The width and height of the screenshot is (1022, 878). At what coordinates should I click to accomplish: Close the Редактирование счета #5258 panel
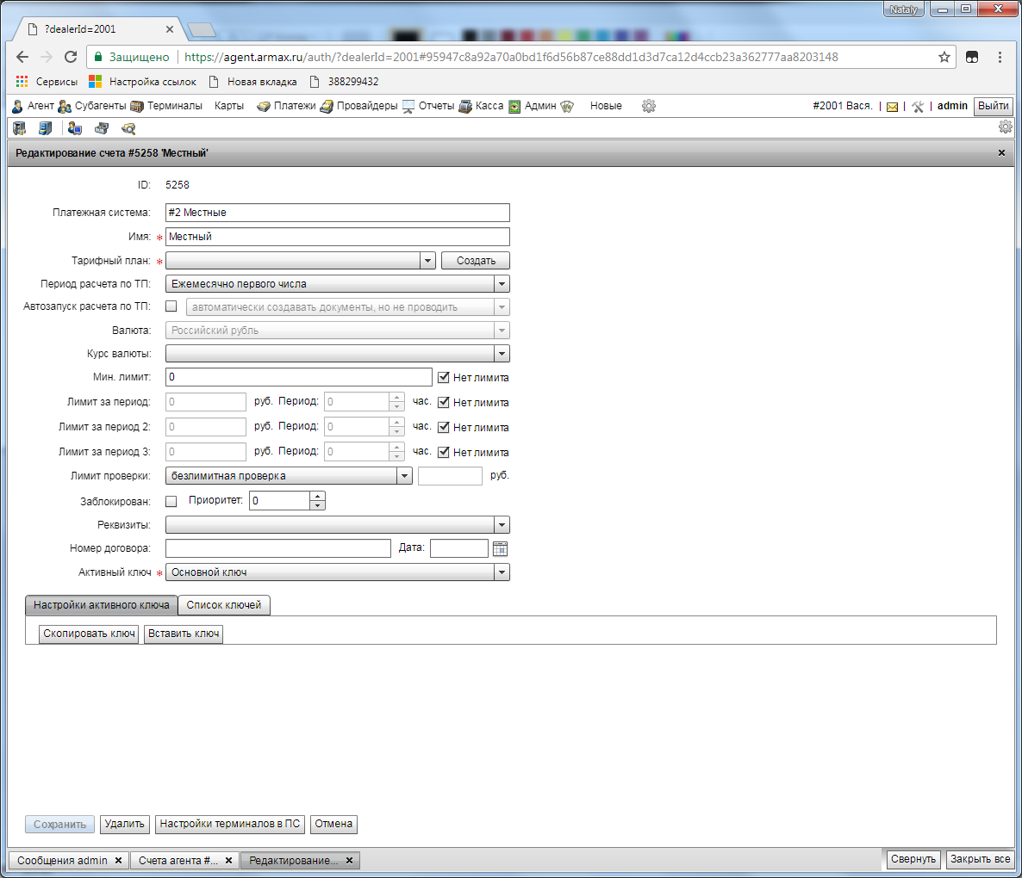[1002, 153]
